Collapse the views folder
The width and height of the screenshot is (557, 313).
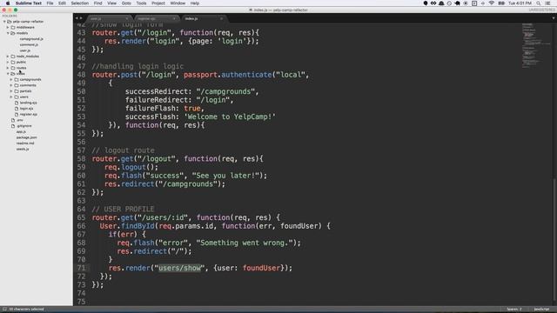click(8, 74)
